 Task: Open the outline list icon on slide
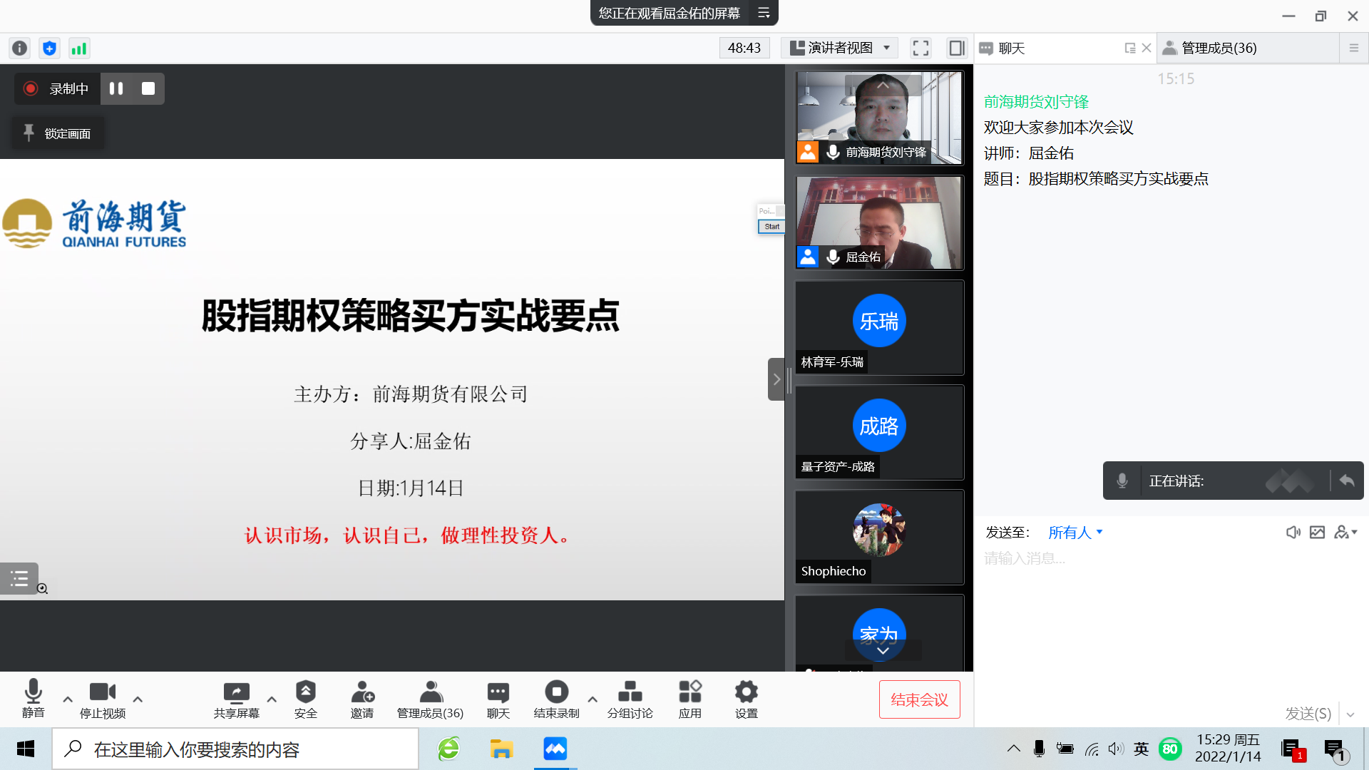pos(19,578)
